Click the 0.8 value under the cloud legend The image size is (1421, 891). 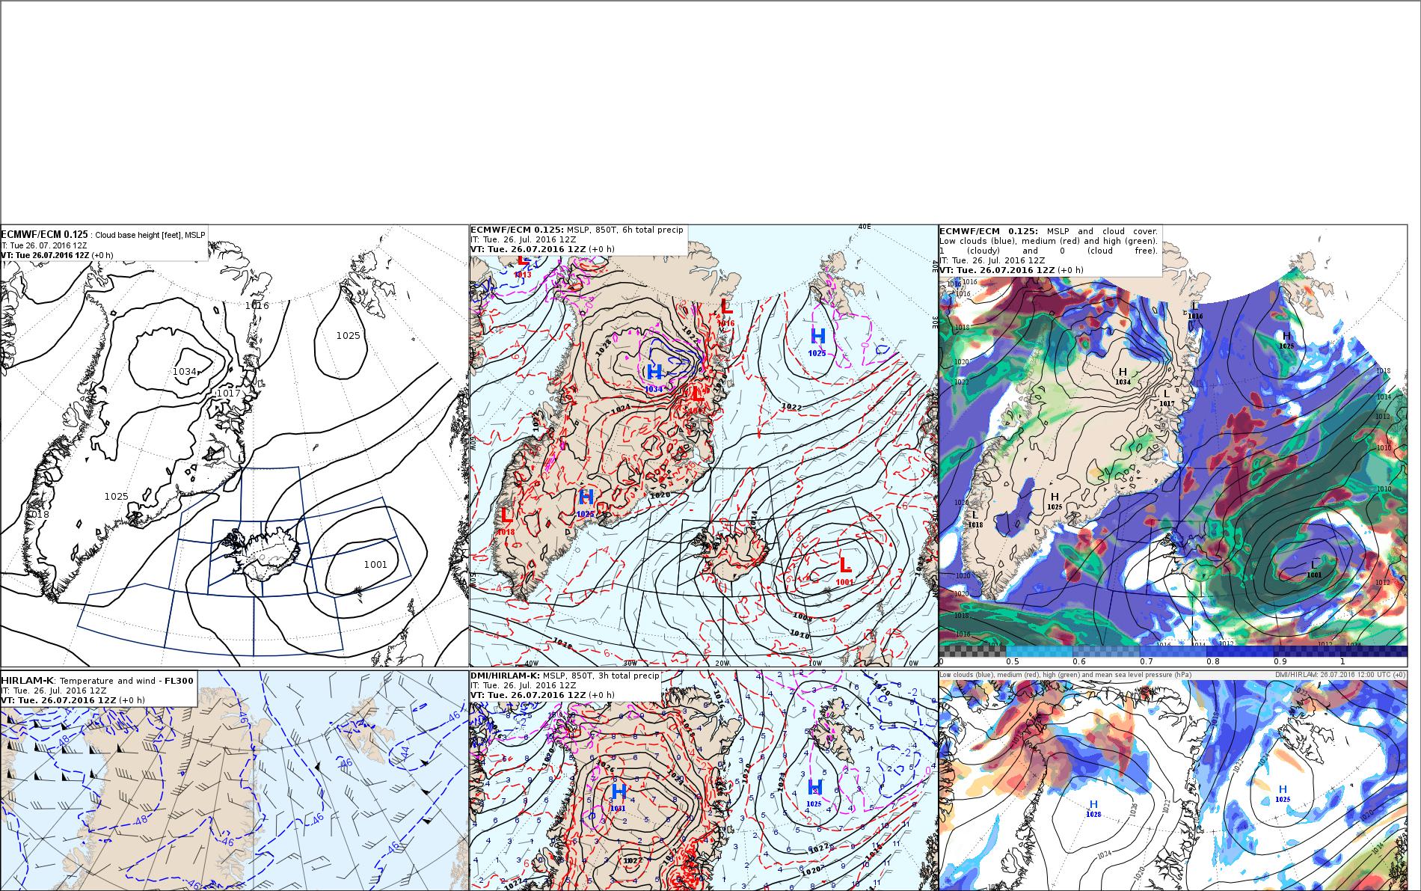click(x=1213, y=661)
